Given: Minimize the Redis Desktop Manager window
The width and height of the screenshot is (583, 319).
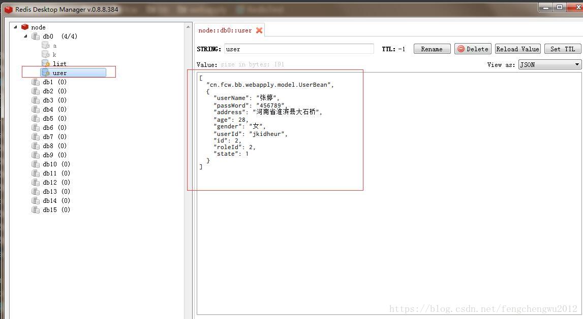Looking at the screenshot, I should [x=546, y=8].
